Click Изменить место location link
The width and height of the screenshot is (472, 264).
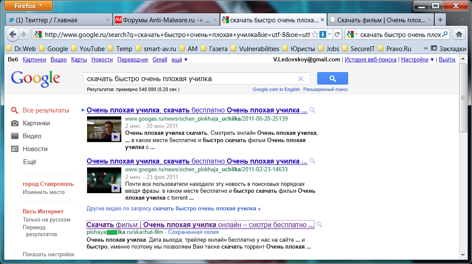tap(44, 192)
